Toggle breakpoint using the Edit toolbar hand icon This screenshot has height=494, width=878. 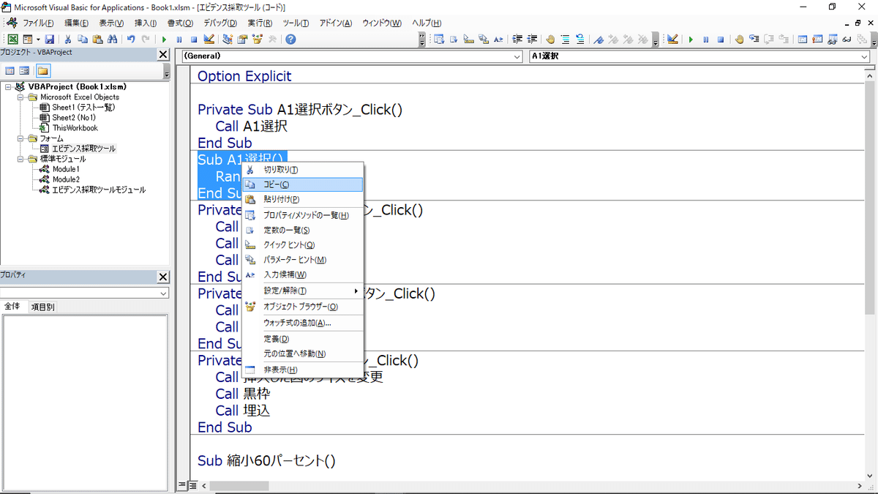(550, 39)
